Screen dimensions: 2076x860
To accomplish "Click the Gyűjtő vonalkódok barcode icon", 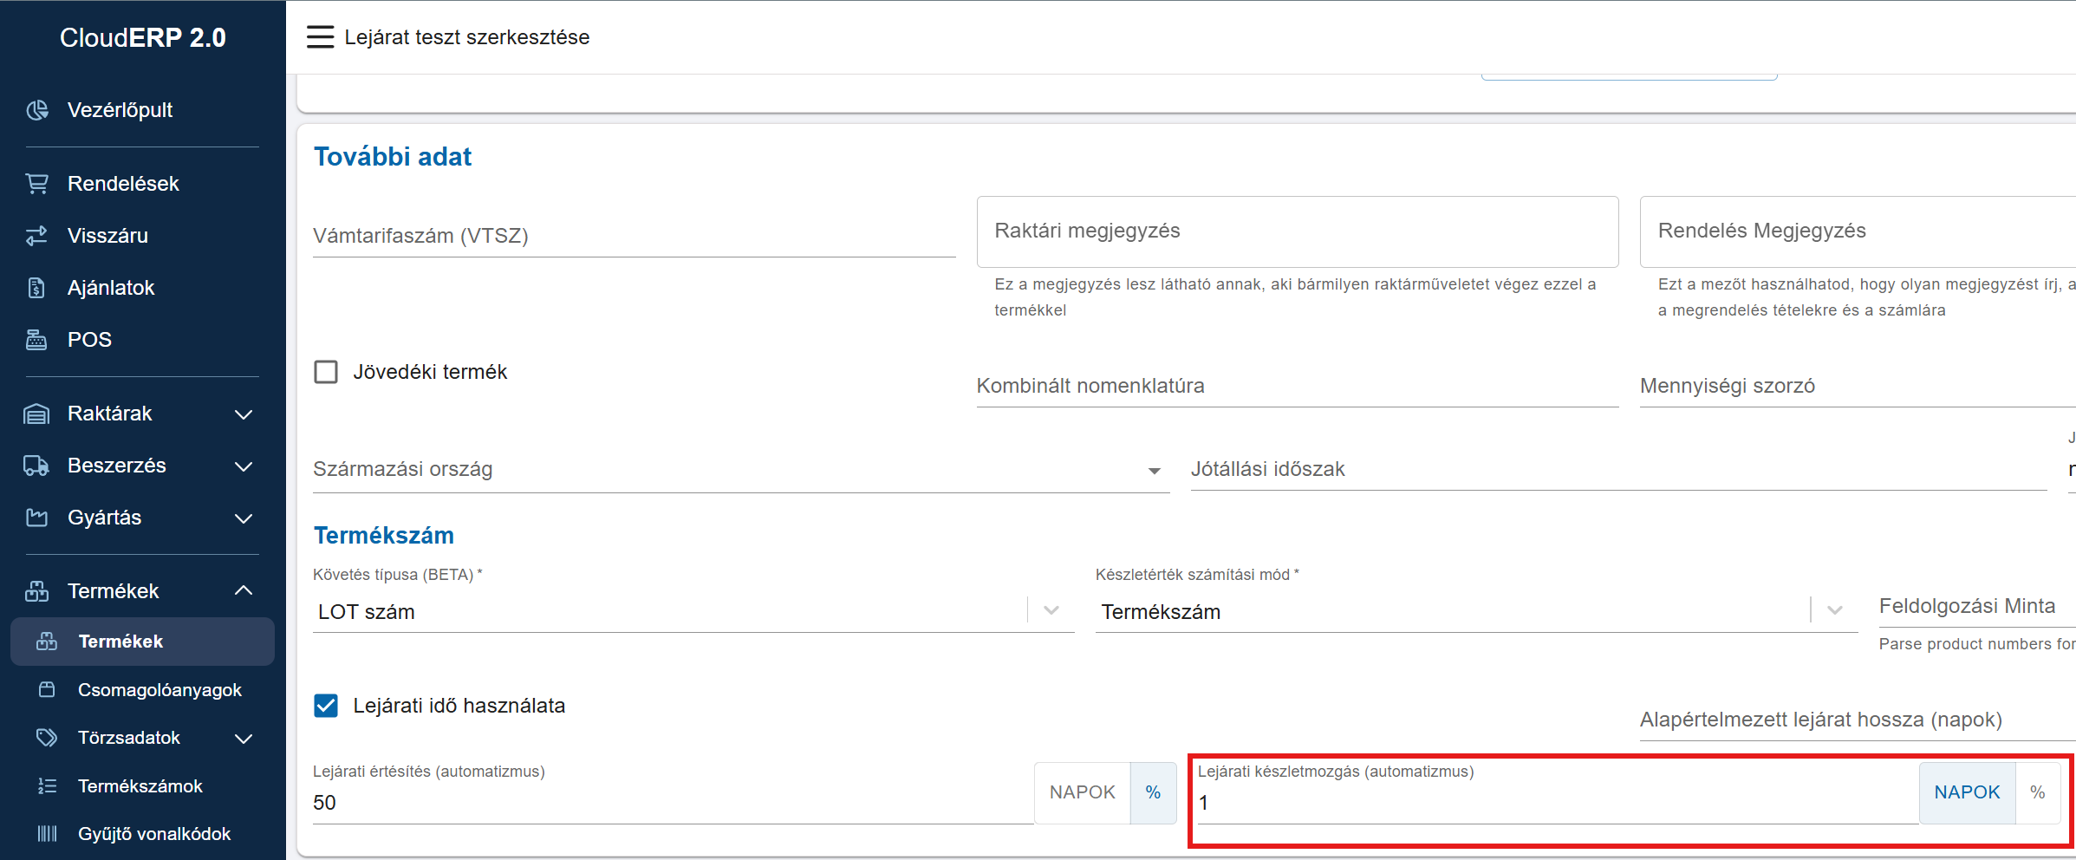I will tap(47, 834).
